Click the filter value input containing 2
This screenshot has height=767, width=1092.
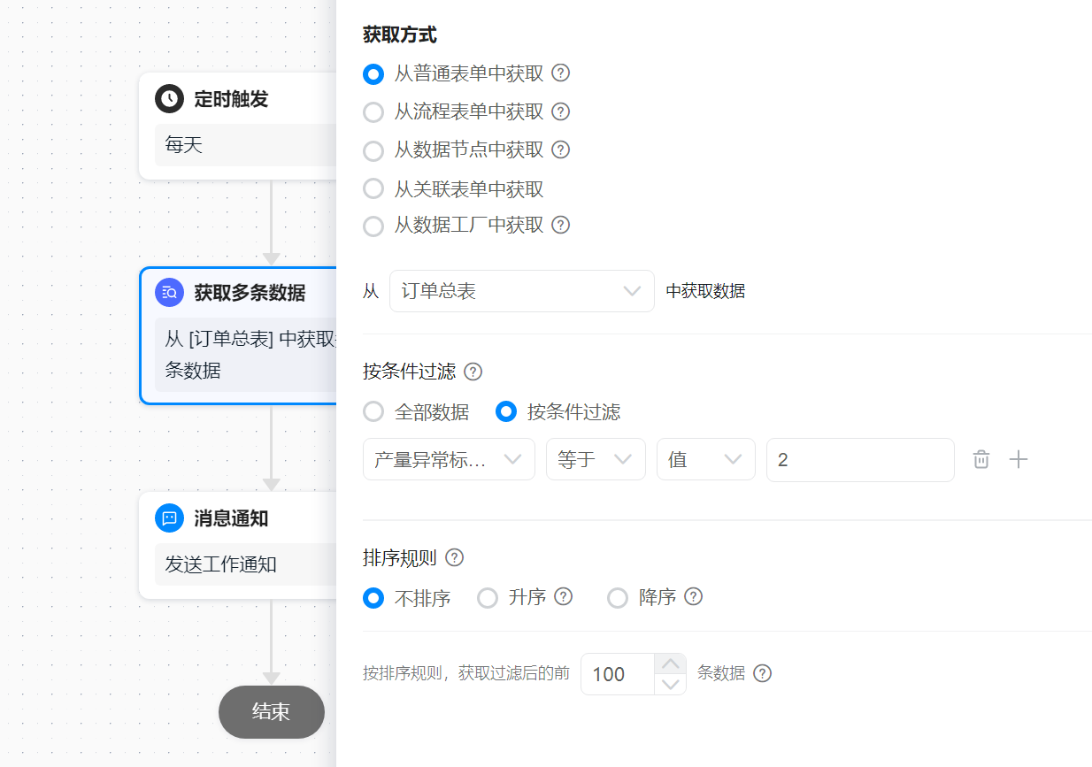coord(859,460)
